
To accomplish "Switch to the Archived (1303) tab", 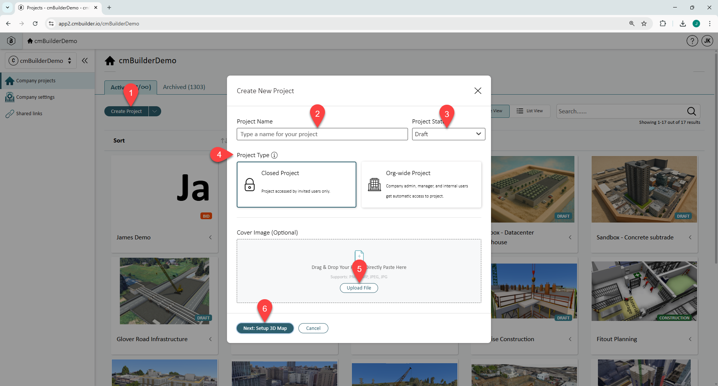I will click(184, 87).
